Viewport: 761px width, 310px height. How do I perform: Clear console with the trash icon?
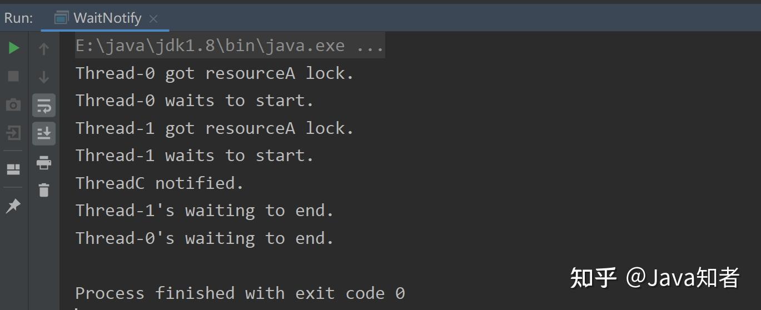(44, 190)
